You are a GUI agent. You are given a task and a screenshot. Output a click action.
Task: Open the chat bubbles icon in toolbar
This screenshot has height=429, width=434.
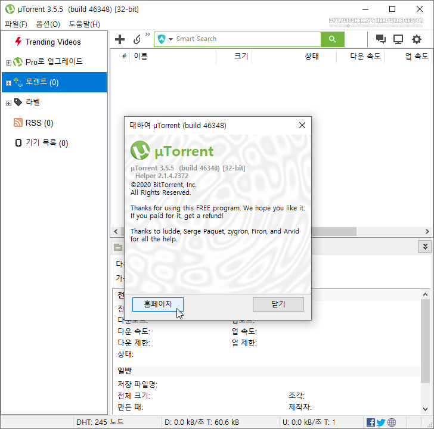click(x=380, y=39)
